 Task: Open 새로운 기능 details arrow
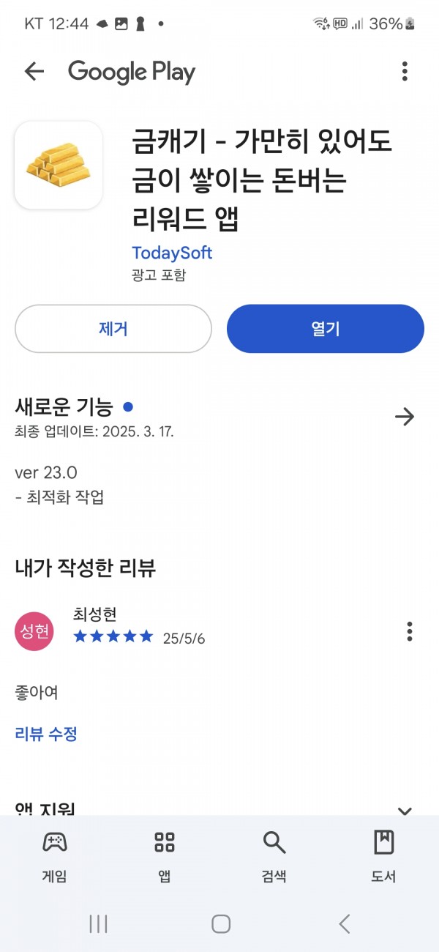click(405, 417)
